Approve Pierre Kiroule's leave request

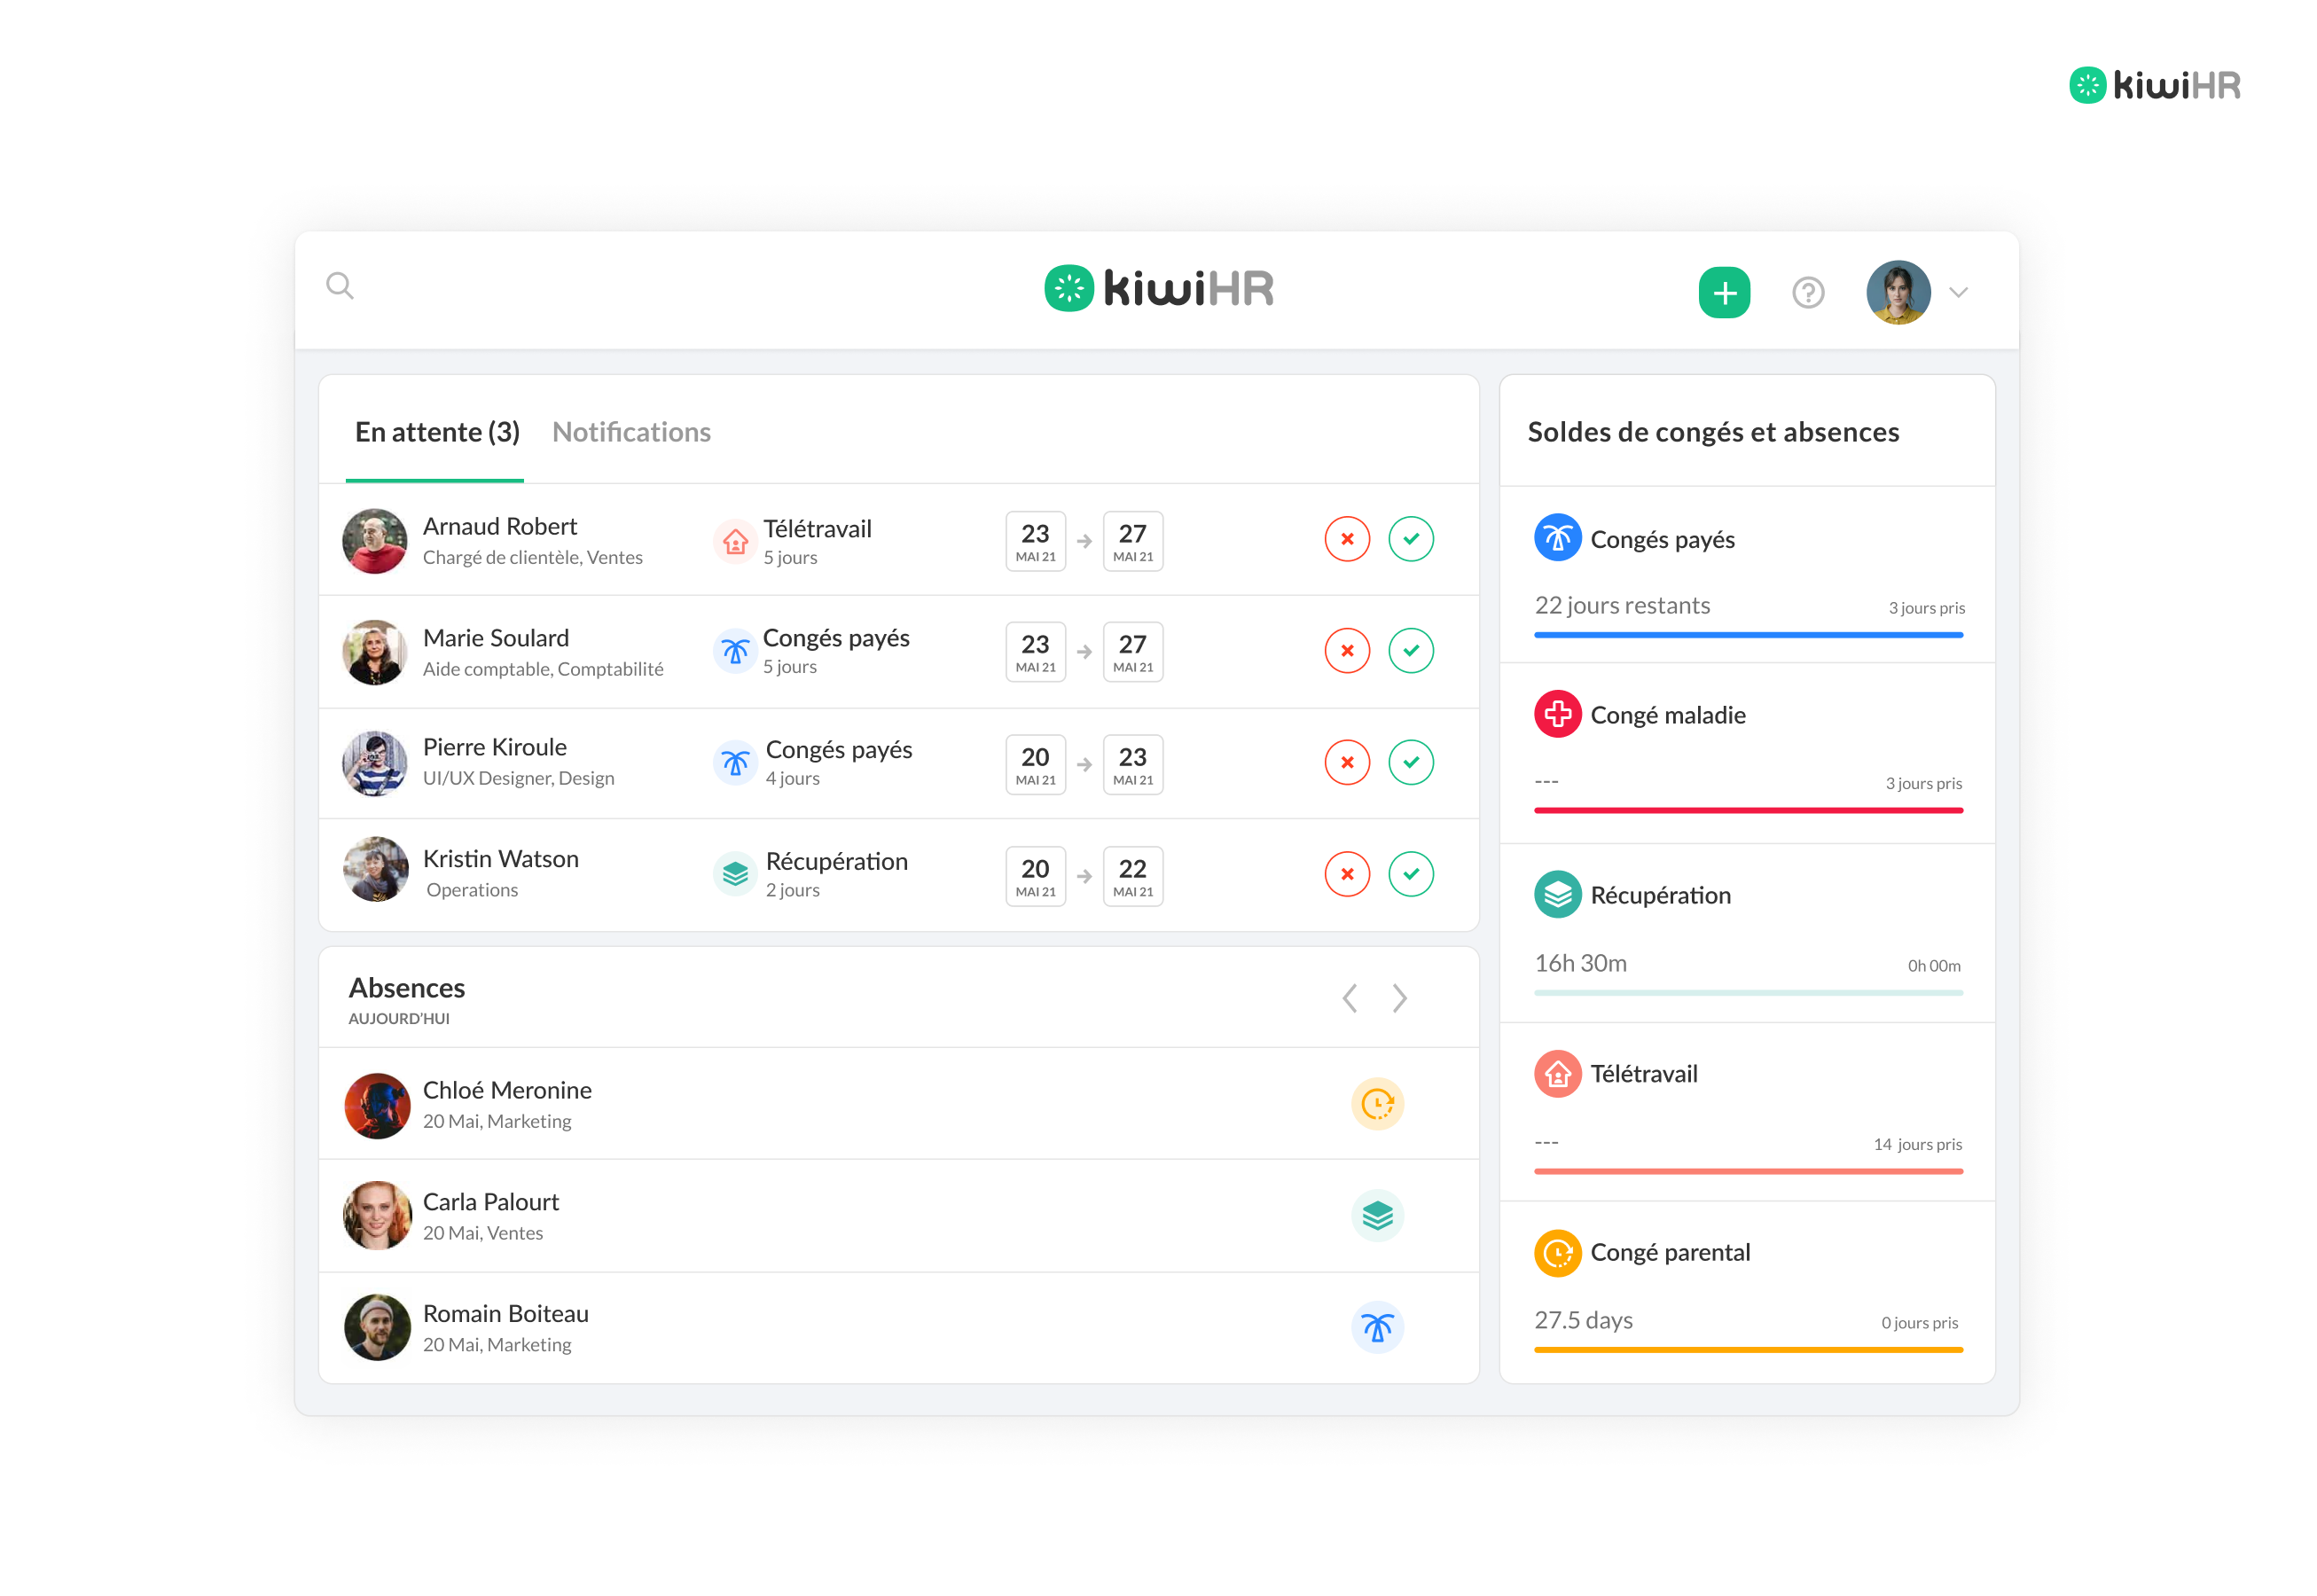pos(1410,762)
